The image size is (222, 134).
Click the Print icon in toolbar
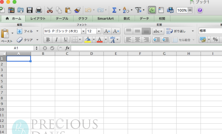(38, 10)
